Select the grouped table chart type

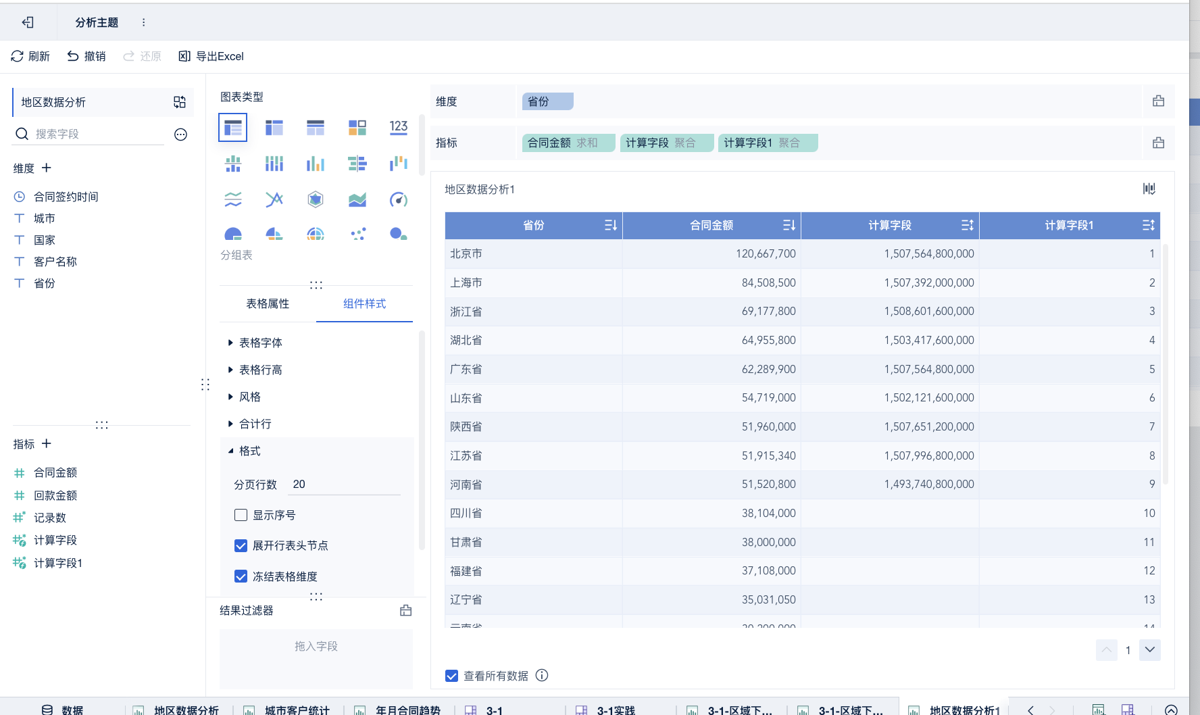tap(233, 127)
